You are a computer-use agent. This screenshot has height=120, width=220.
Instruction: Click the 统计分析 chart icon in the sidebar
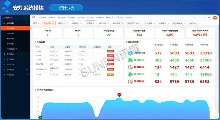(4, 23)
